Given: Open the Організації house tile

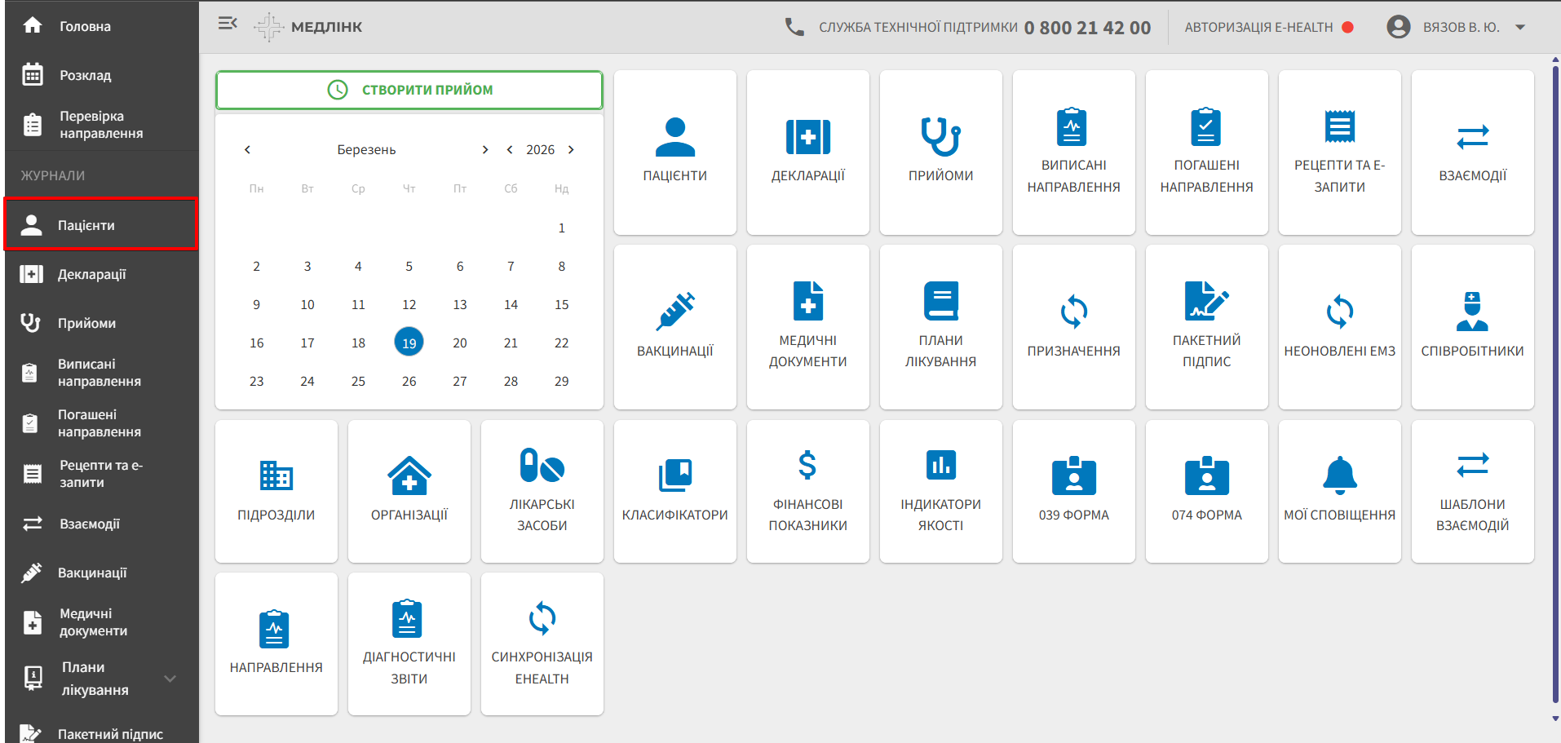Looking at the screenshot, I should pyautogui.click(x=409, y=490).
